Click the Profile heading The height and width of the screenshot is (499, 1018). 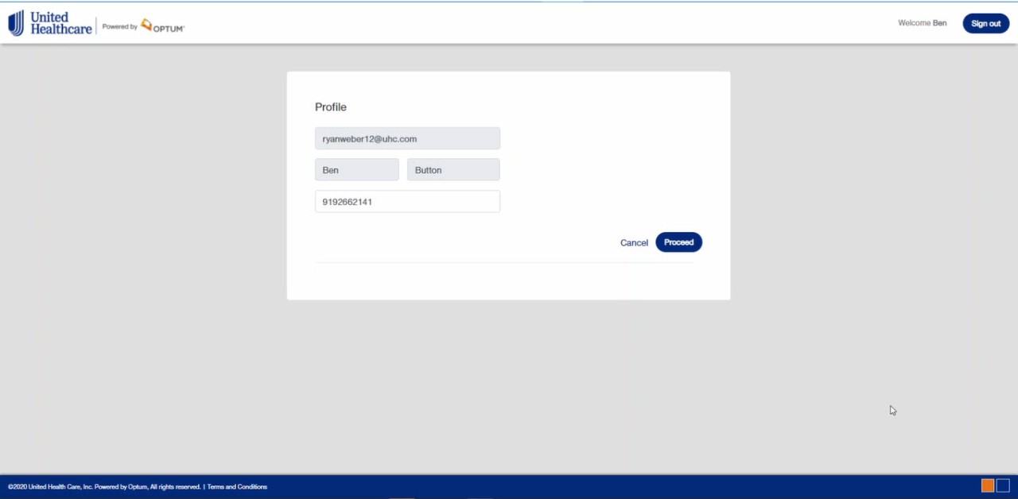[331, 107]
